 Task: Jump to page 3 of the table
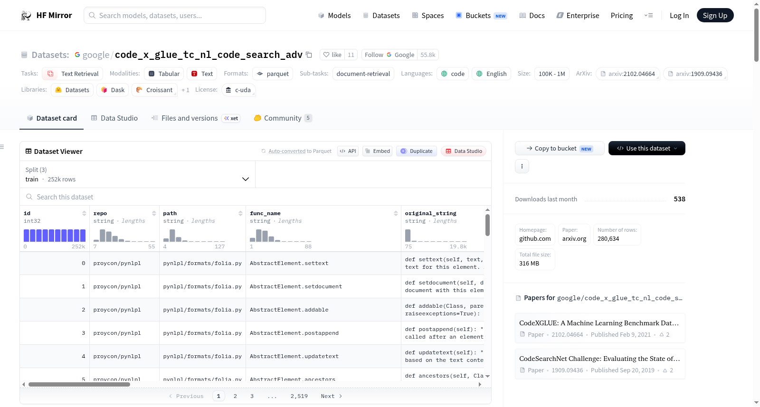tap(252, 396)
